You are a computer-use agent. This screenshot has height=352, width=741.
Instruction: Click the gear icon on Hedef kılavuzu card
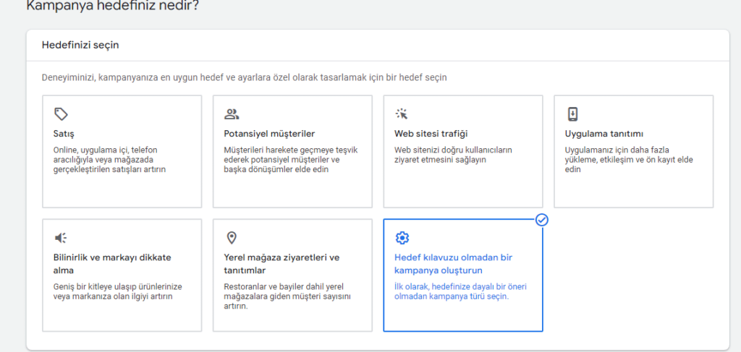point(402,238)
